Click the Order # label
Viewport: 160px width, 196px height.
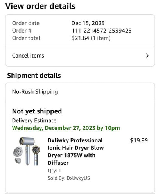[22, 31]
